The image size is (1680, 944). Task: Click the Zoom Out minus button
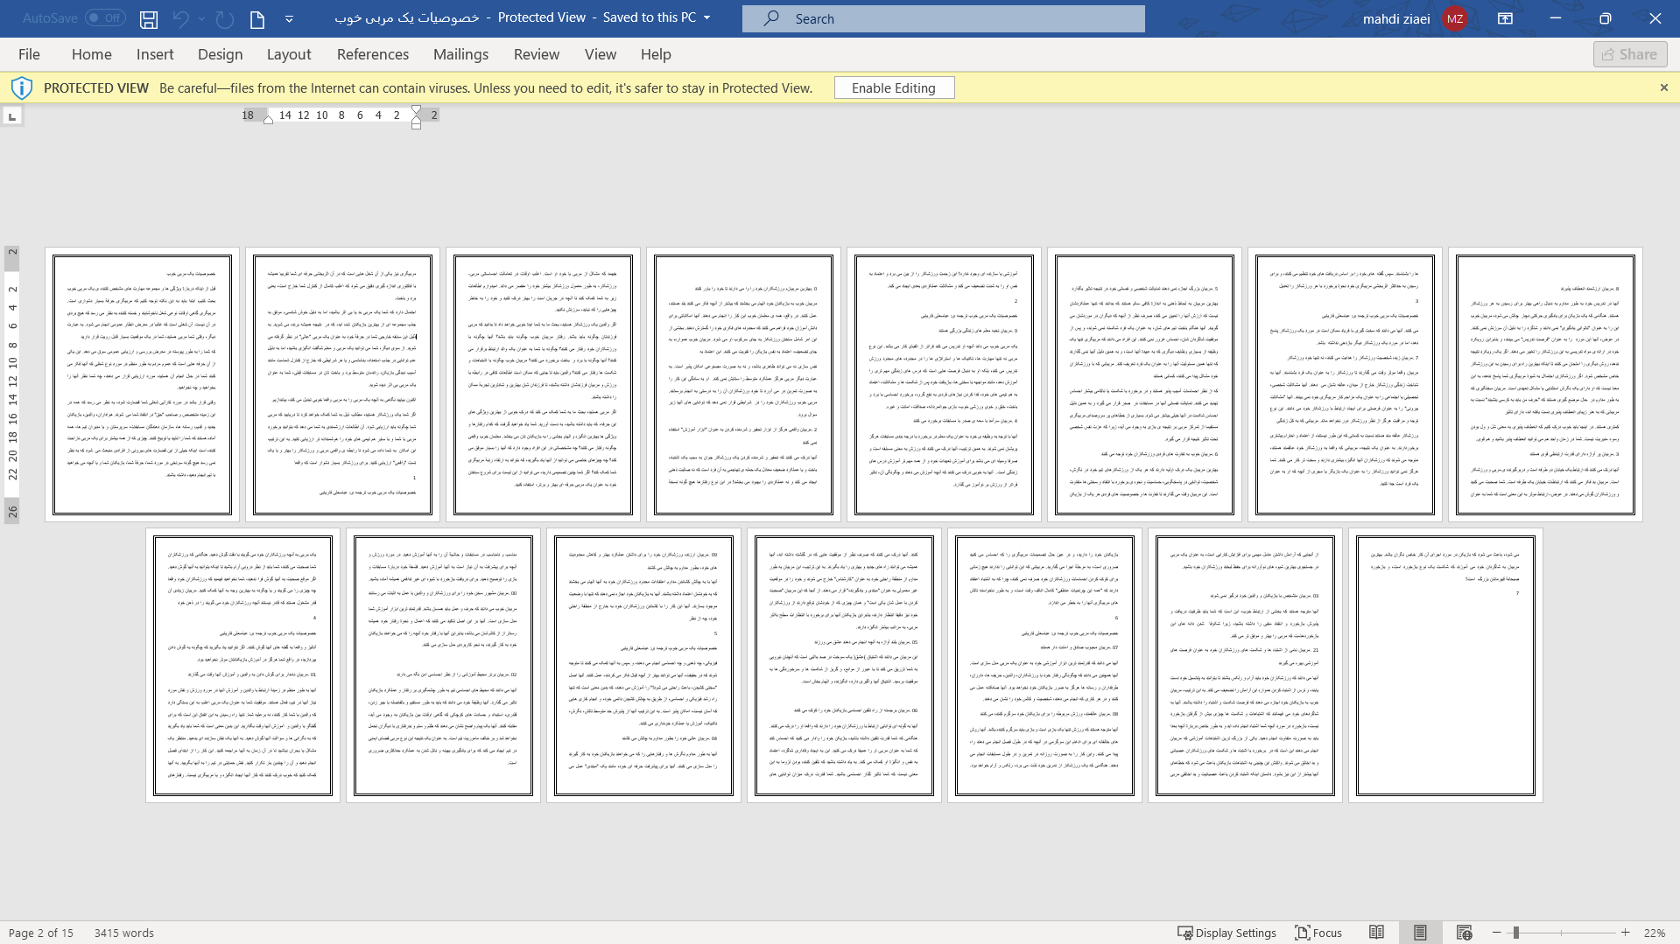click(x=1497, y=933)
